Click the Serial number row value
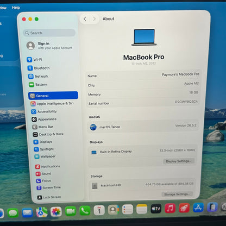The width and height of the screenshot is (226, 226). 186,102
